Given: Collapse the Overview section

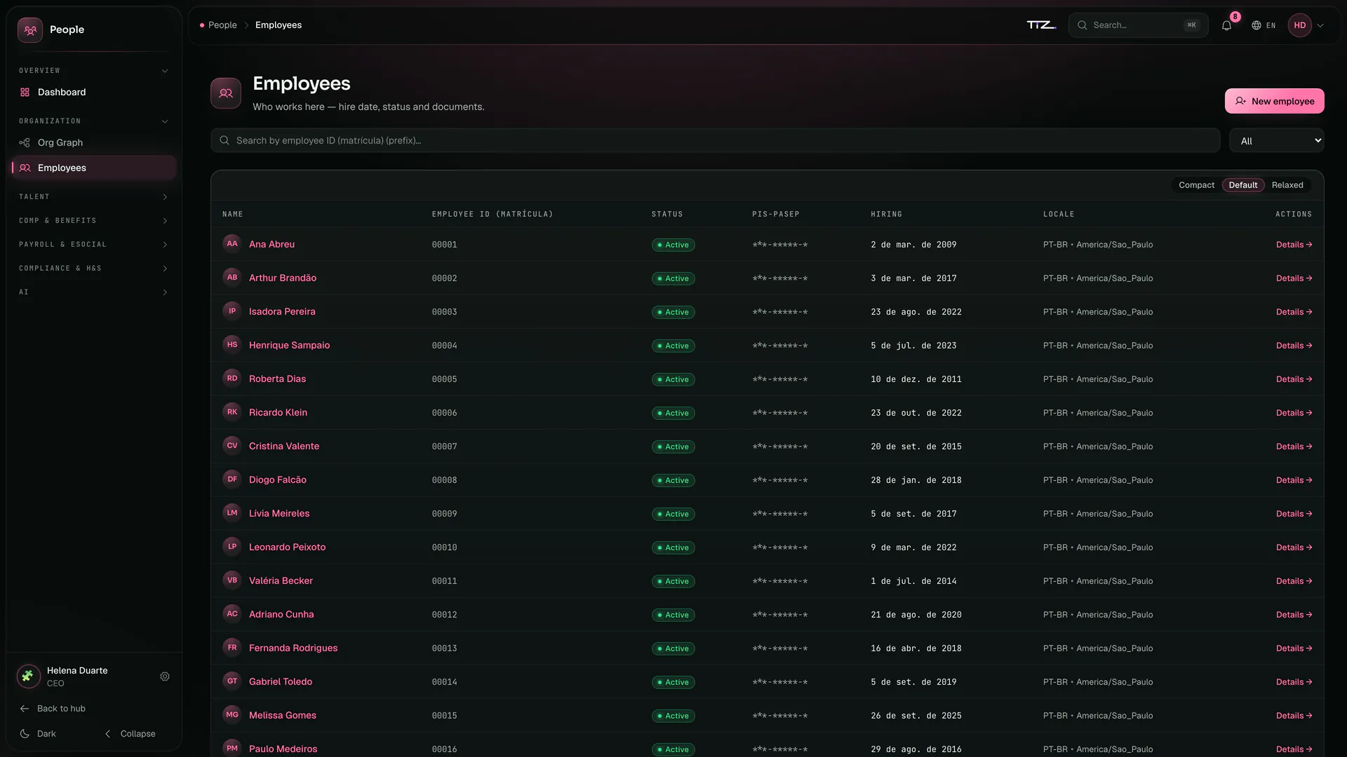Looking at the screenshot, I should (93, 71).
